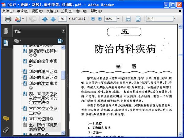The image size is (184, 138).
Task: Open the Comments panel icon
Action: (6, 118)
